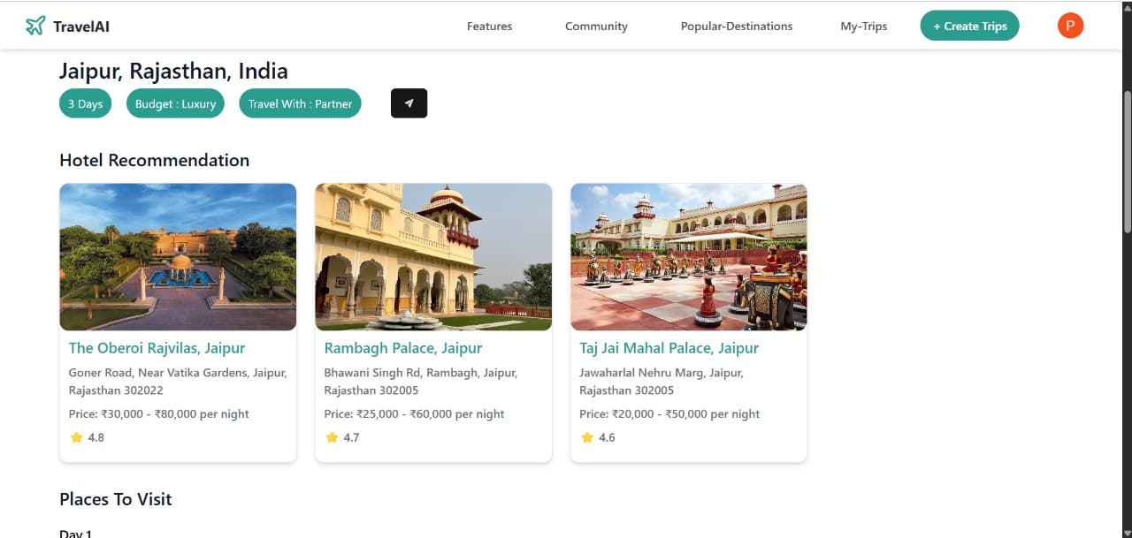Image resolution: width=1132 pixels, height=538 pixels.
Task: Click the Taj Jai Mahal Palace chessboard photo
Action: point(688,256)
